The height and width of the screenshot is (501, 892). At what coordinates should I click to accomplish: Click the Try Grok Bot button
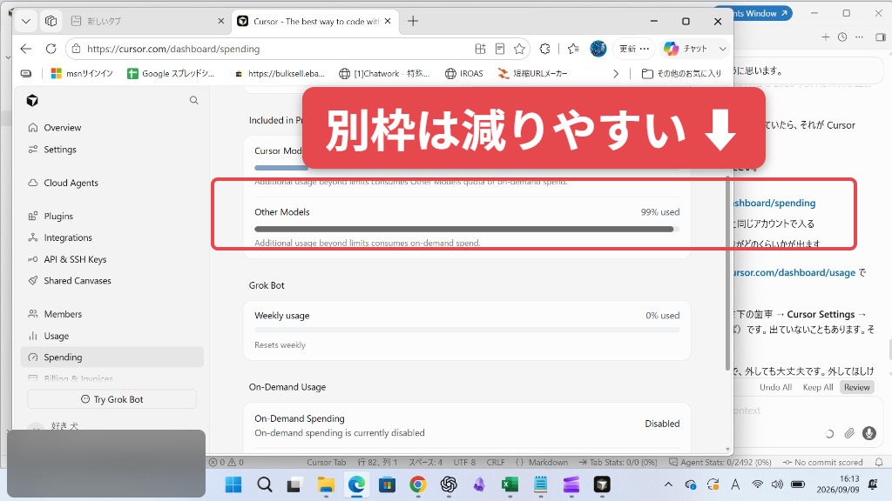click(x=112, y=399)
